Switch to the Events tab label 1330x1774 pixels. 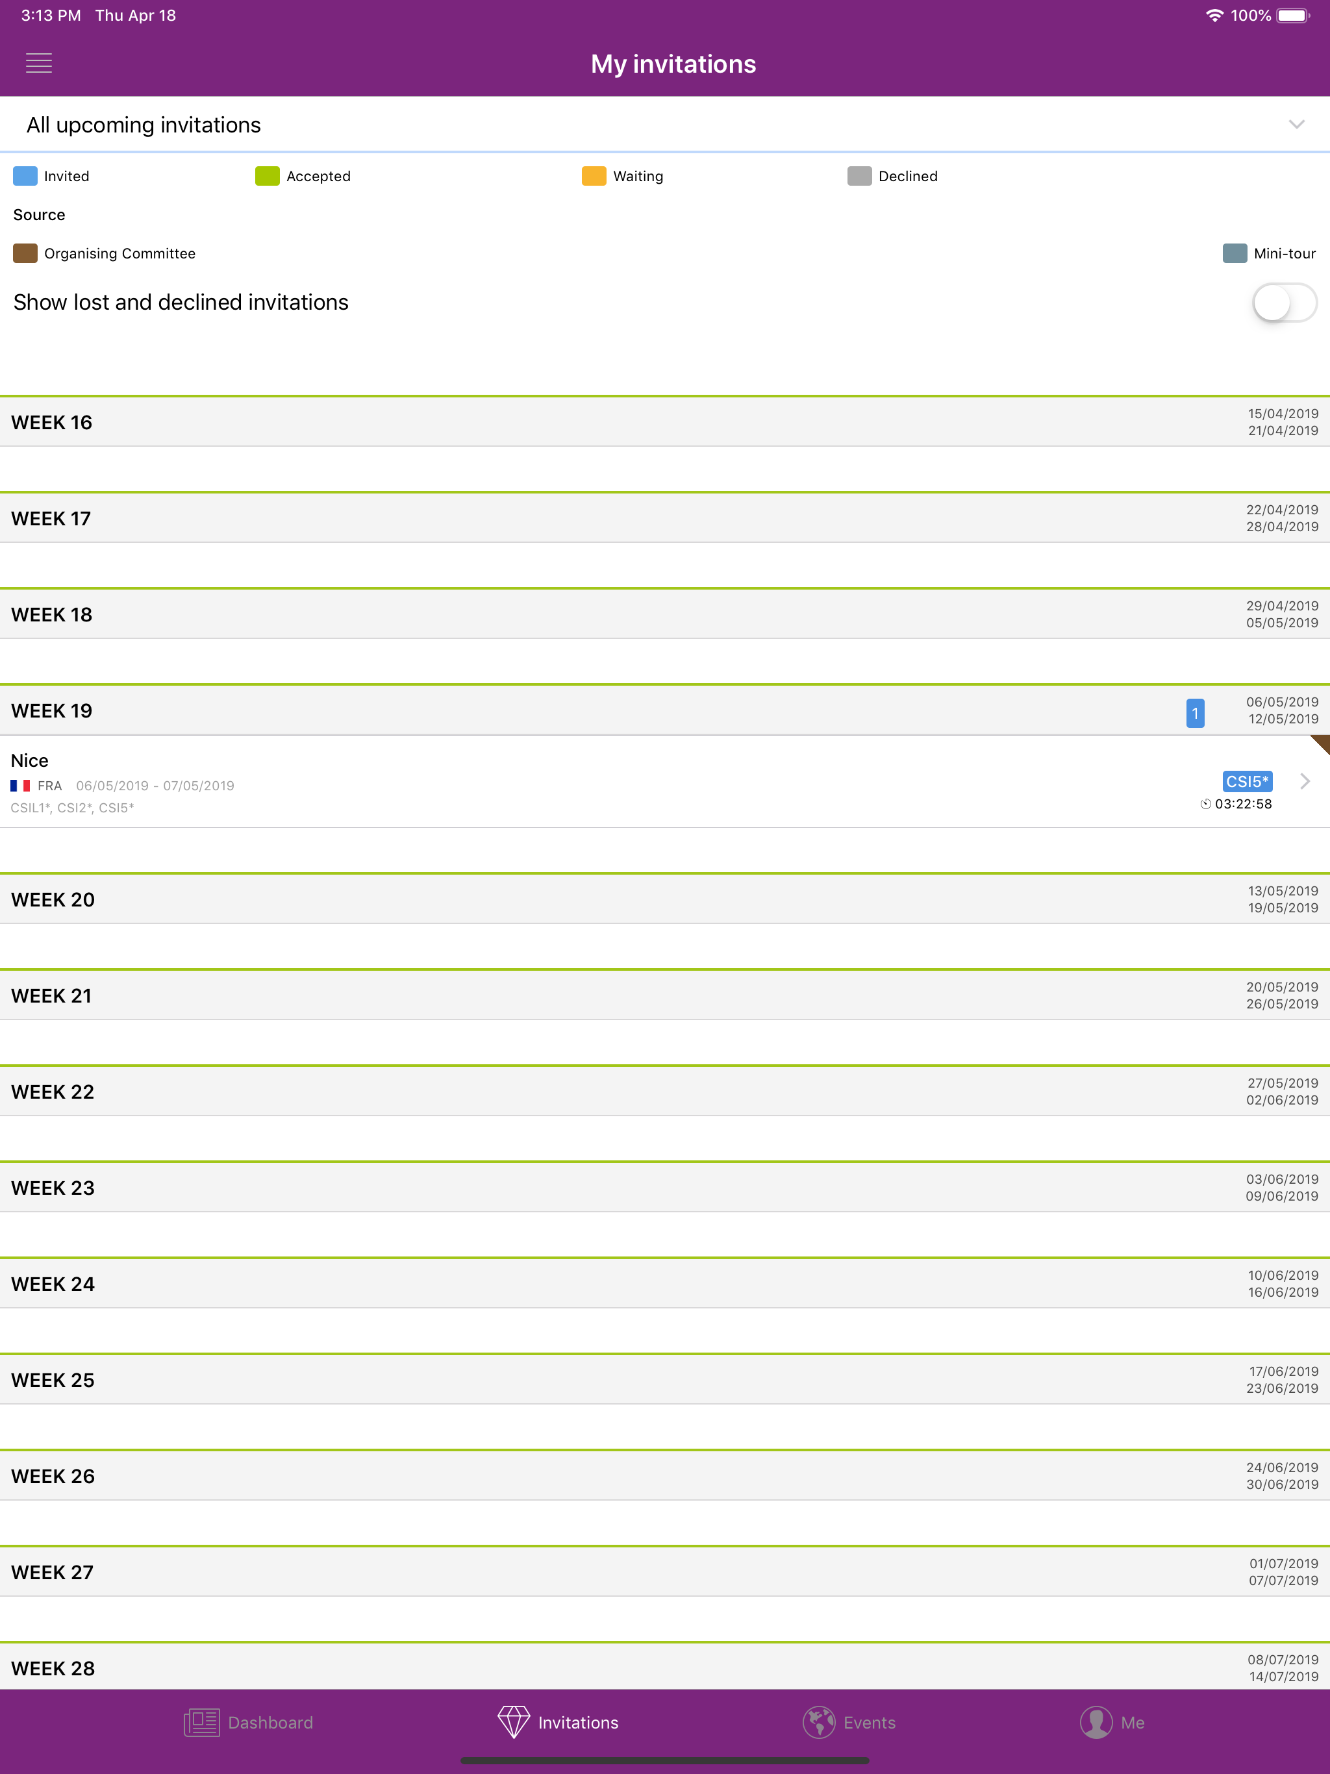point(870,1723)
